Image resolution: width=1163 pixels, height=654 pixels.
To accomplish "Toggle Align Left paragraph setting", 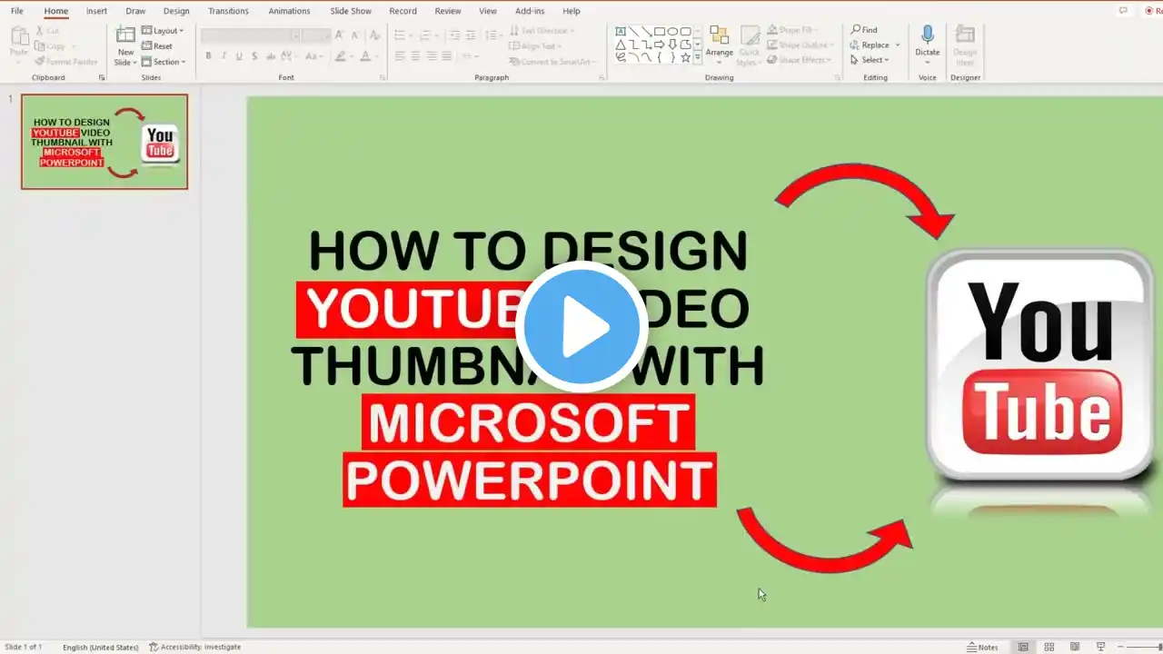I will (400, 56).
